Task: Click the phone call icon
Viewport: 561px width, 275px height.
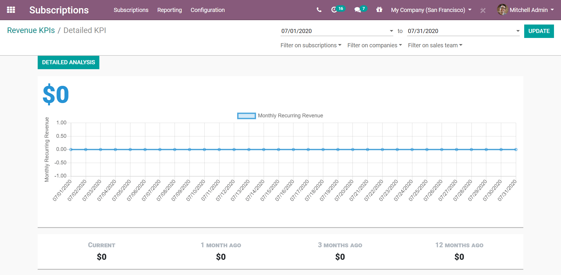Action: [318, 10]
